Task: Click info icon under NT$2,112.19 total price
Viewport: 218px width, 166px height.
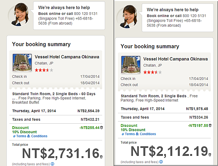Action: point(161,161)
